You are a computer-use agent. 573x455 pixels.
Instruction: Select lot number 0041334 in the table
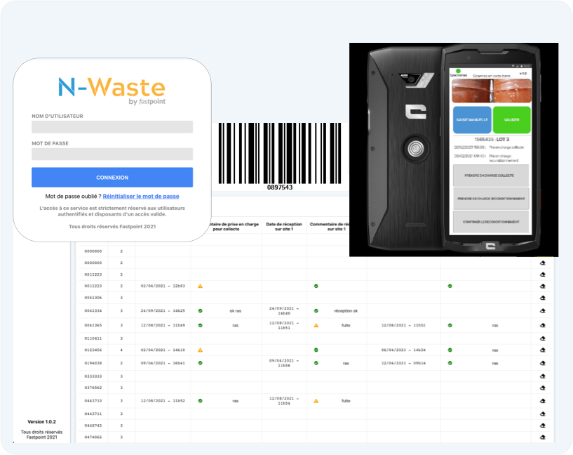(x=93, y=311)
